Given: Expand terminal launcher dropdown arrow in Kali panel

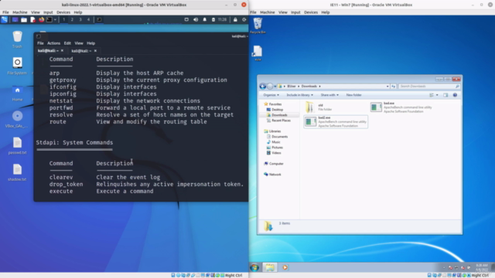Looking at the screenshot, I should tap(55, 19).
